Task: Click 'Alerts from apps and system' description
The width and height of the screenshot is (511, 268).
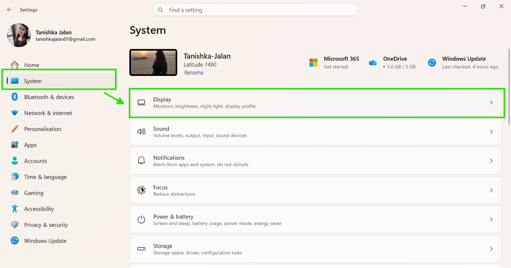Action: point(201,165)
